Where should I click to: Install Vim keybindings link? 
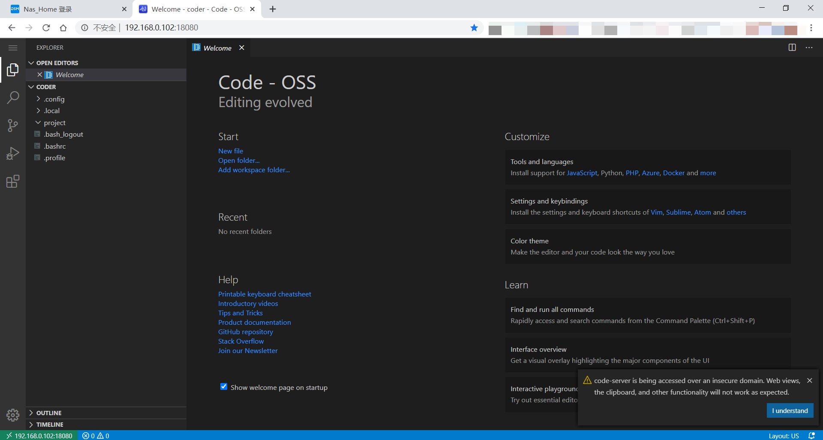click(x=656, y=212)
